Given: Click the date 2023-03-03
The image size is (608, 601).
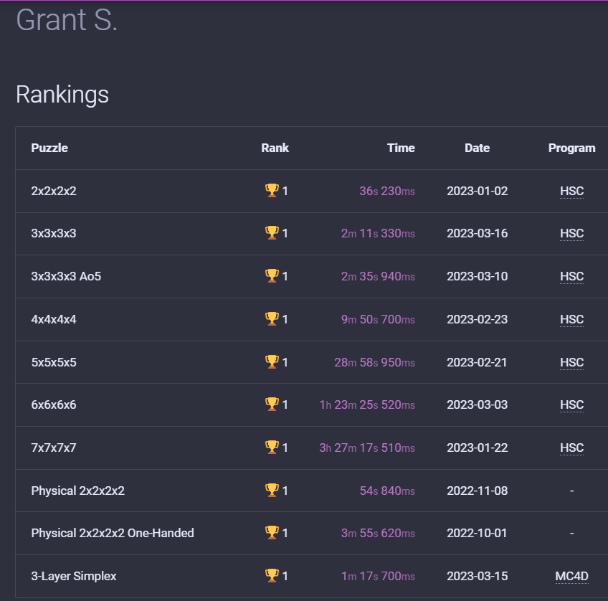Looking at the screenshot, I should [x=477, y=404].
